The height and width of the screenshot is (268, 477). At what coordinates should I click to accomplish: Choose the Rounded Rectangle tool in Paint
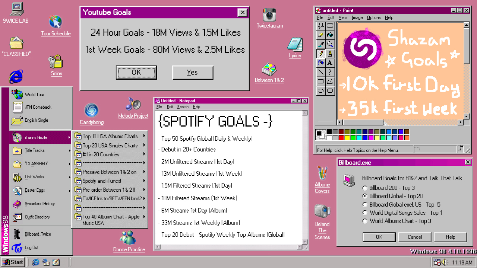pyautogui.click(x=330, y=91)
